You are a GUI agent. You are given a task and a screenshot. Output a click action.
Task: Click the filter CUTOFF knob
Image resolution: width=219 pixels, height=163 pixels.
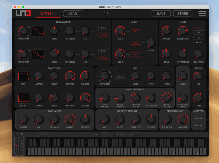coord(166,32)
